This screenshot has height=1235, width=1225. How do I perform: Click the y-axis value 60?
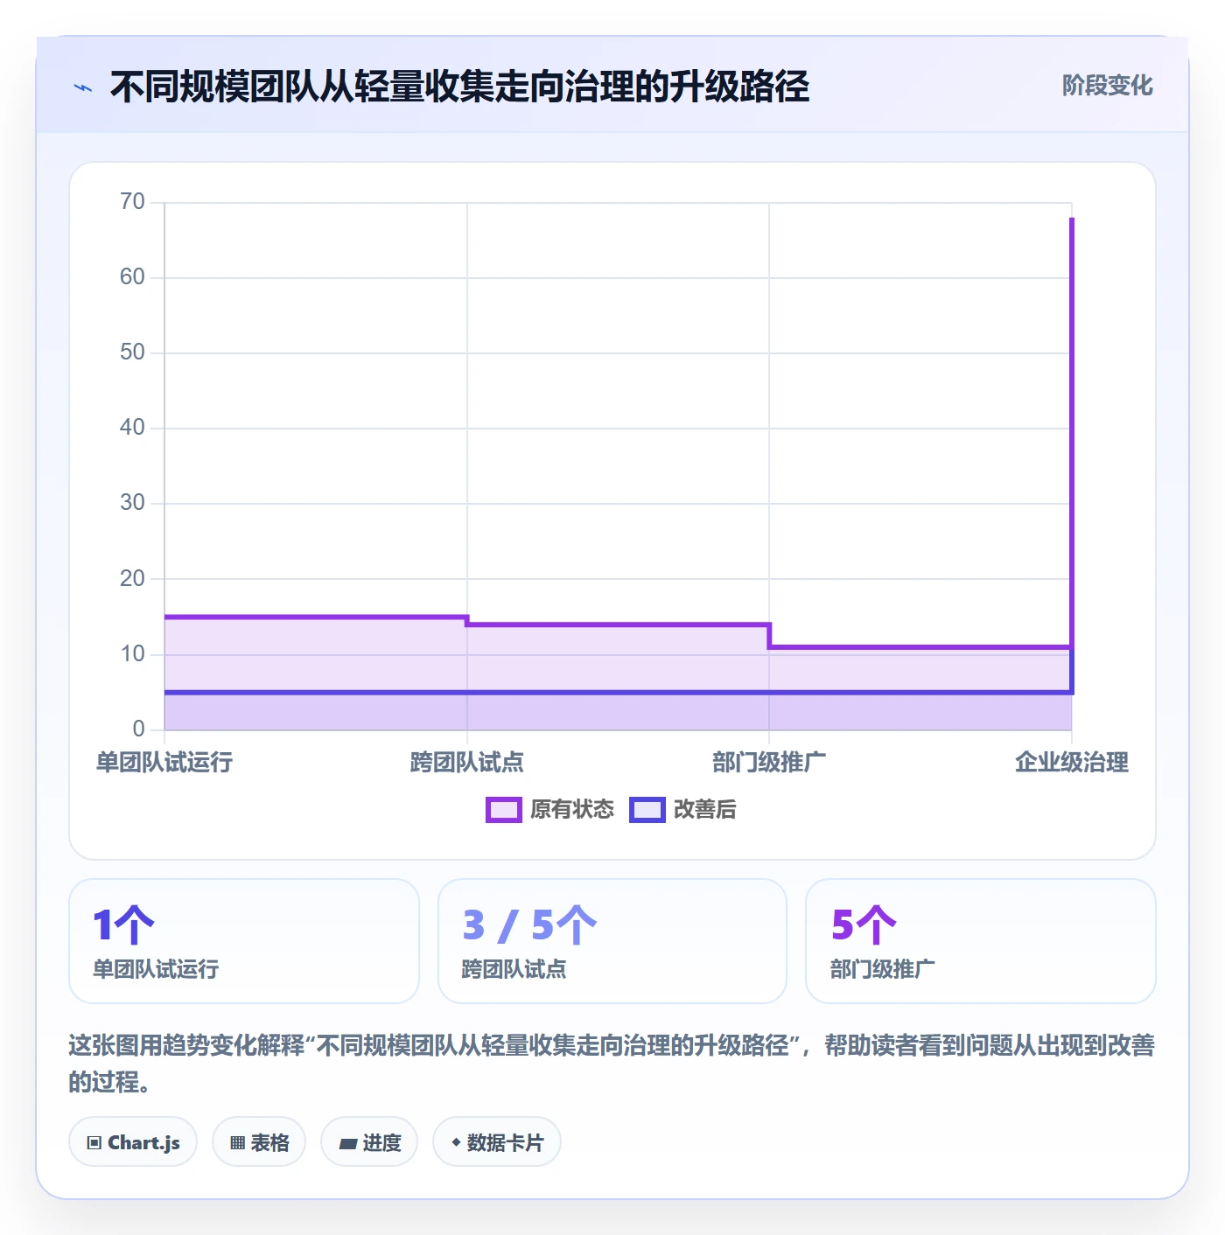[132, 277]
